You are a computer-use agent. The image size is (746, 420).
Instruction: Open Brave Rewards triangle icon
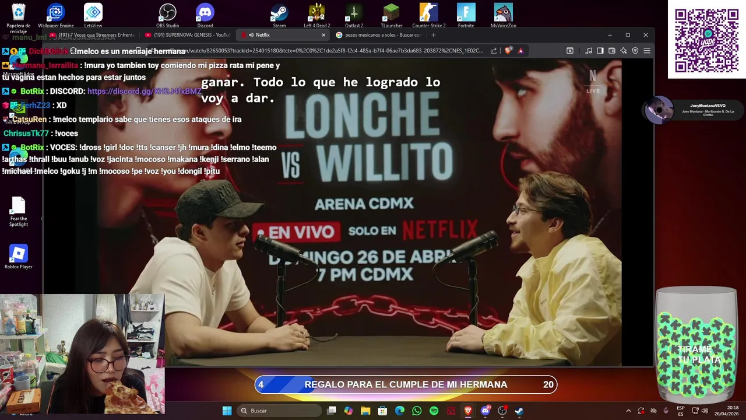[x=520, y=51]
